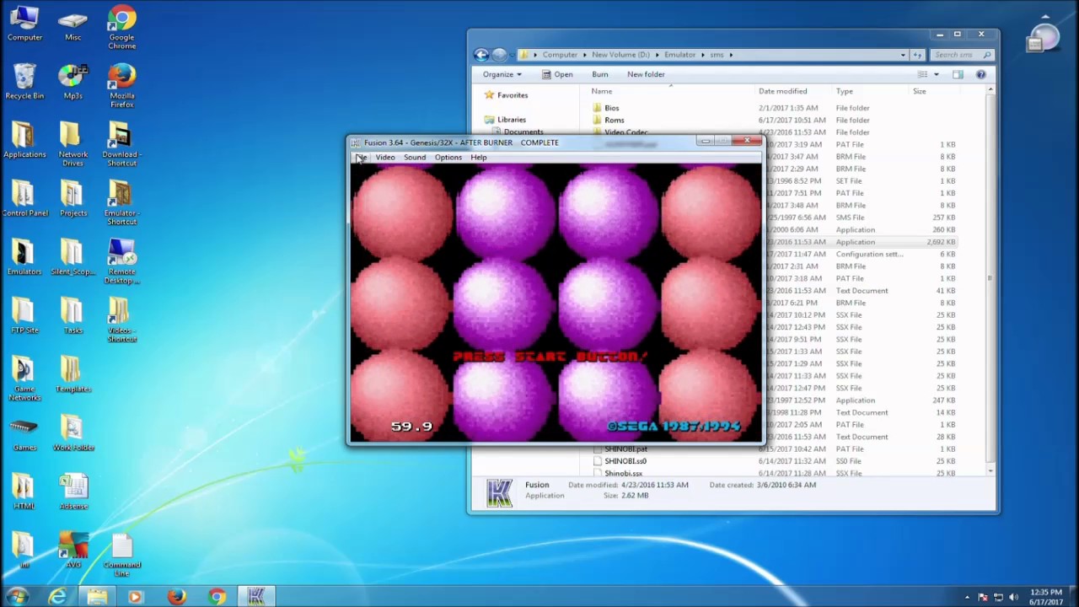Select the AVG desktop shortcut

73,551
